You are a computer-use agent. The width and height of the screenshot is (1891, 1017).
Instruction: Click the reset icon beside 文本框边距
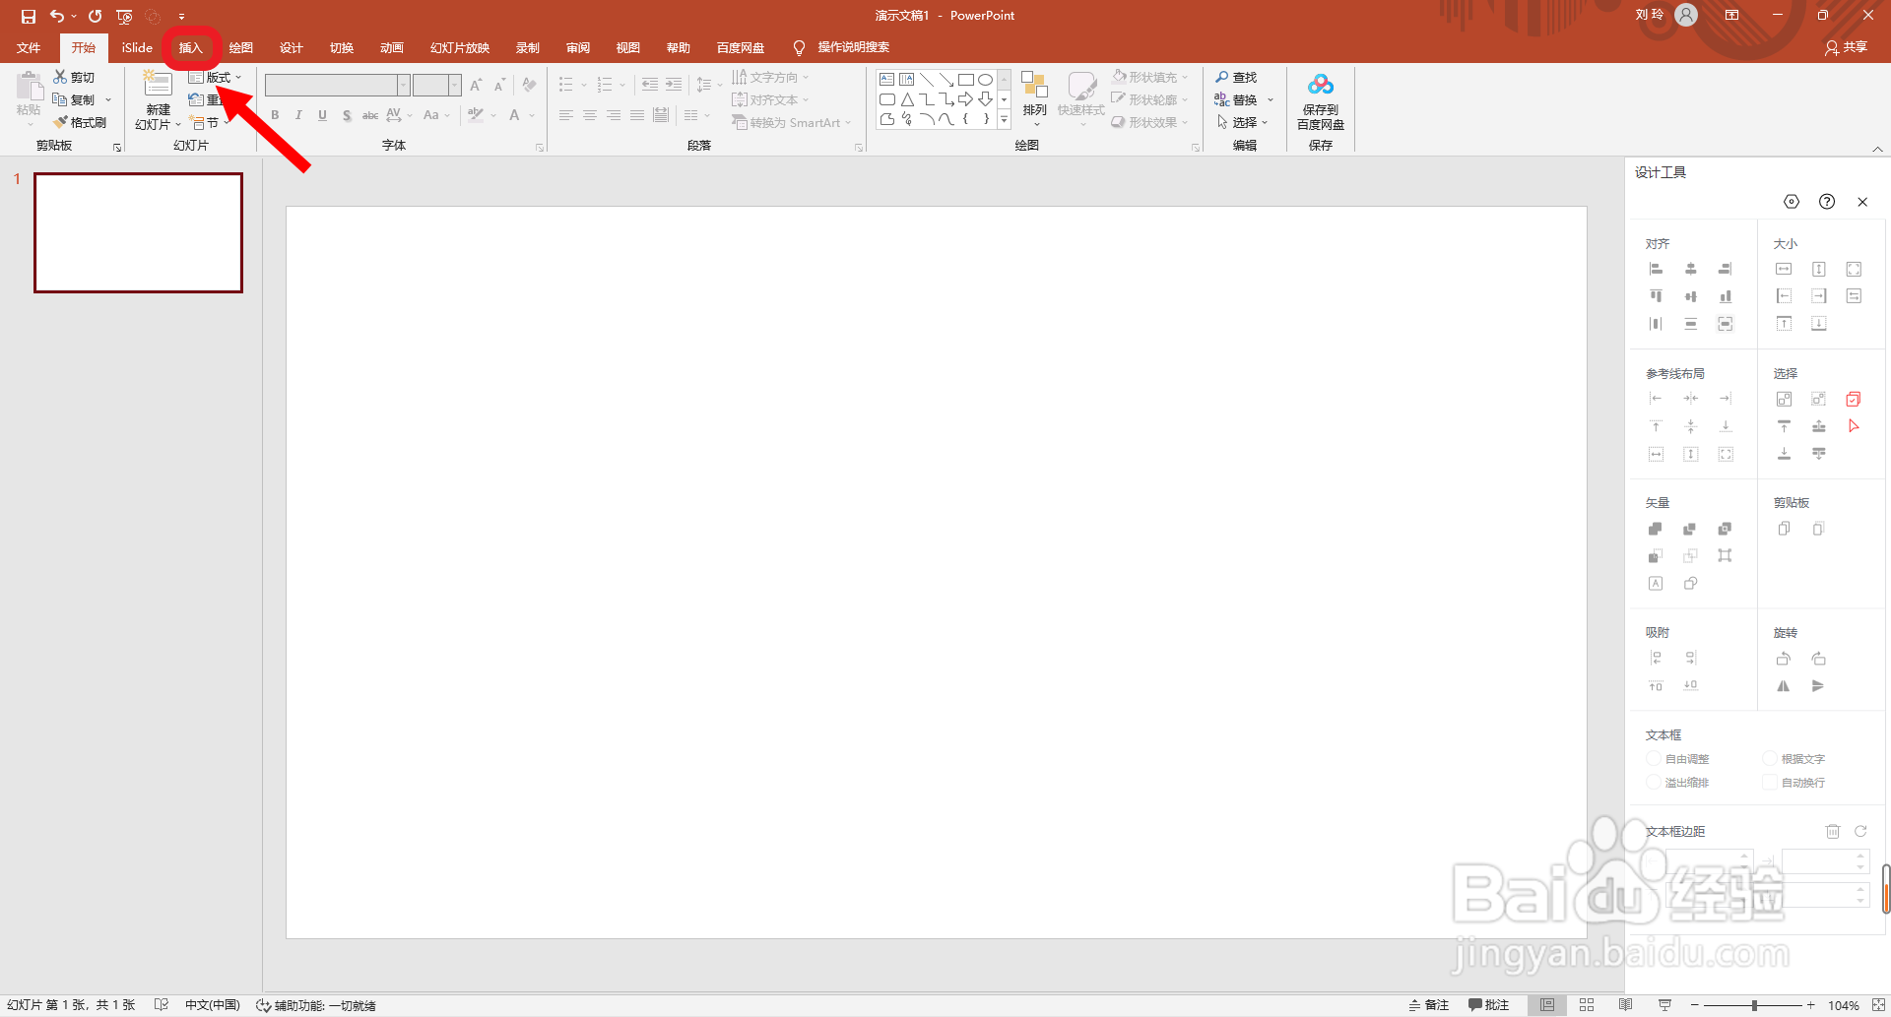(1860, 832)
